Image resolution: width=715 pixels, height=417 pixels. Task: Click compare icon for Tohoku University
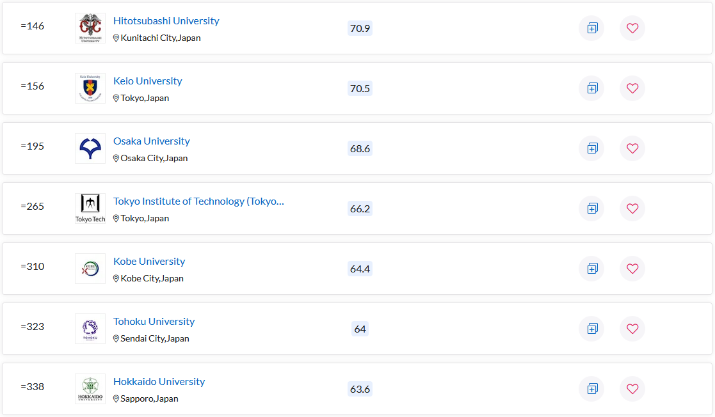point(591,329)
